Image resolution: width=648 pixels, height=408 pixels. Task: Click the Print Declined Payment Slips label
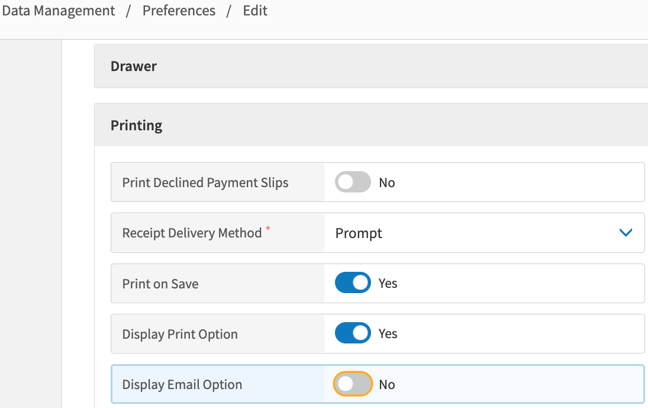(205, 182)
